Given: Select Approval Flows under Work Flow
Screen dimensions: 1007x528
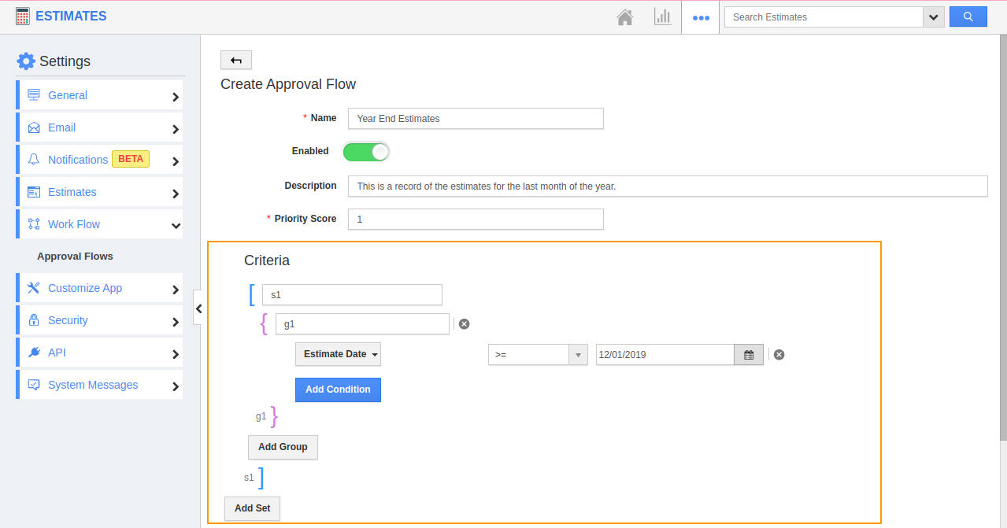Looking at the screenshot, I should point(75,257).
